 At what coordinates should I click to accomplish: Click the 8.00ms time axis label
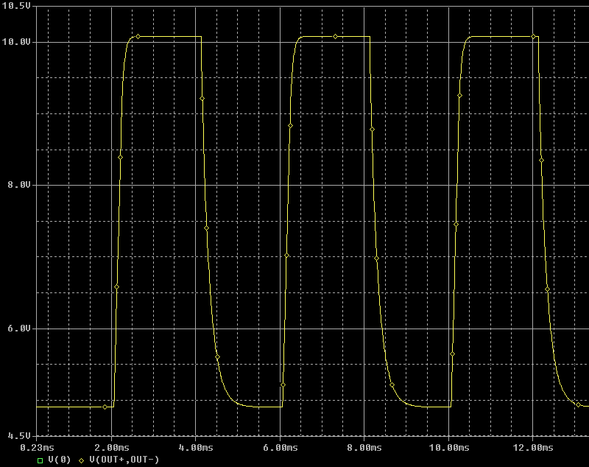[364, 447]
